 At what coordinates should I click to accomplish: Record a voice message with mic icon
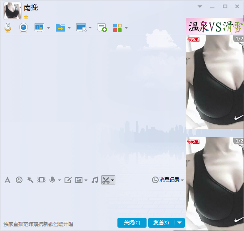click(52, 180)
